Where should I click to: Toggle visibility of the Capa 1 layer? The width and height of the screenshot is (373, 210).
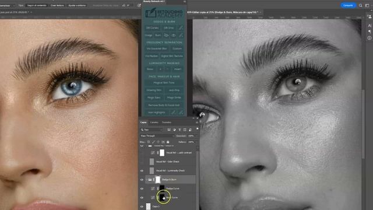[142, 206]
